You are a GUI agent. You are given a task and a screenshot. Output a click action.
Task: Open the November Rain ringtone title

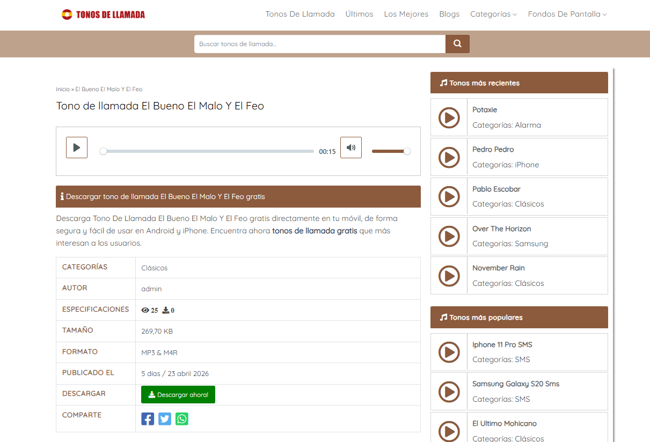point(499,268)
